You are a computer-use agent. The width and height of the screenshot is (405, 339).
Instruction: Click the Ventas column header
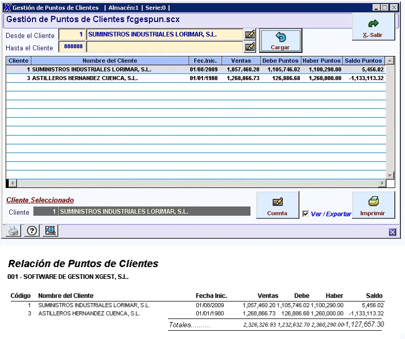(x=241, y=61)
